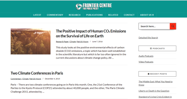Expand the About Us menu

tap(147, 15)
